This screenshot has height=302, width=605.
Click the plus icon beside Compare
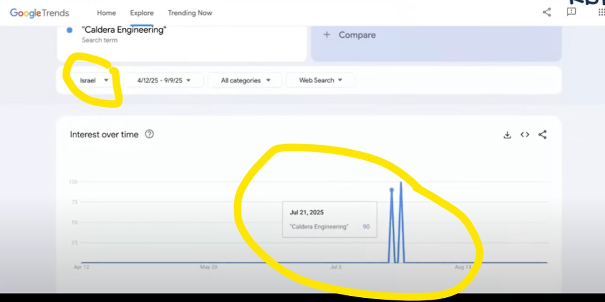click(x=327, y=35)
